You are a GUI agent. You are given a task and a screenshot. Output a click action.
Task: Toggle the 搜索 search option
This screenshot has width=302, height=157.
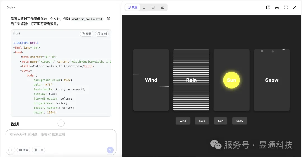tap(23, 150)
